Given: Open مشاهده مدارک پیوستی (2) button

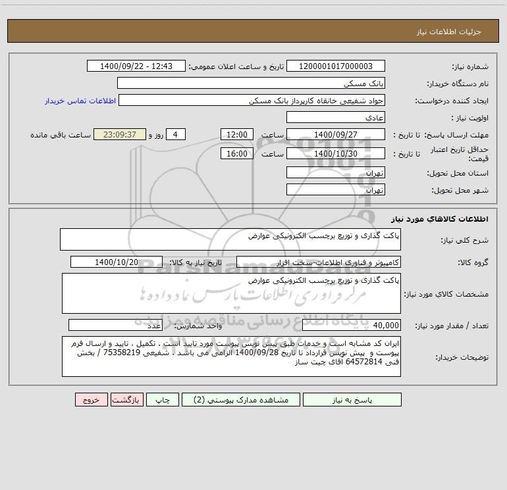Looking at the screenshot, I should coord(241,400).
